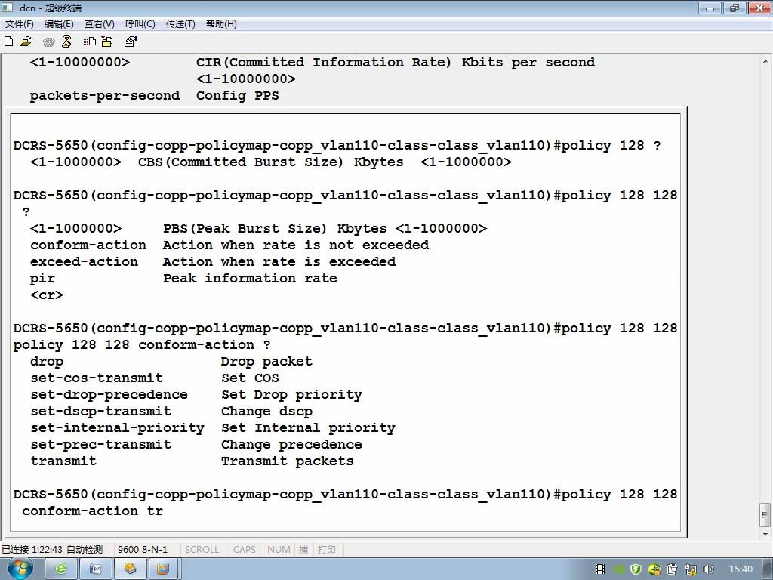This screenshot has width=773, height=580.
Task: Click the terminal scrollbar down arrow
Action: coord(765,534)
